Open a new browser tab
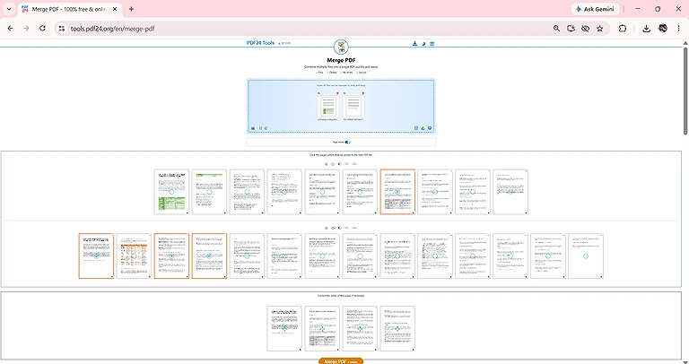The image size is (689, 364). pos(131,9)
